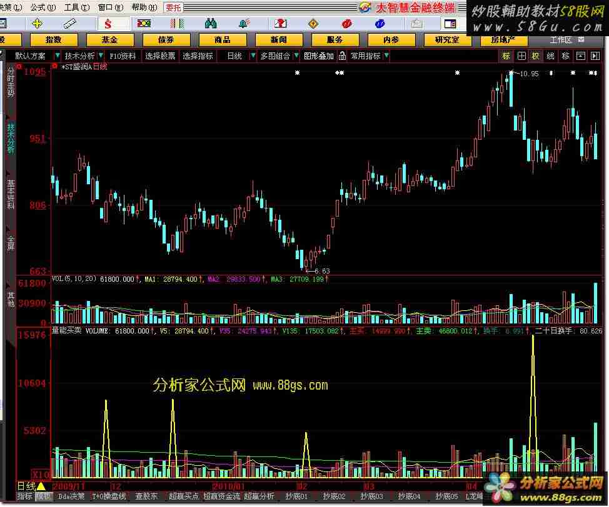609x507 pixels.
Task: Open the 窗口(W) menu
Action: (110, 7)
